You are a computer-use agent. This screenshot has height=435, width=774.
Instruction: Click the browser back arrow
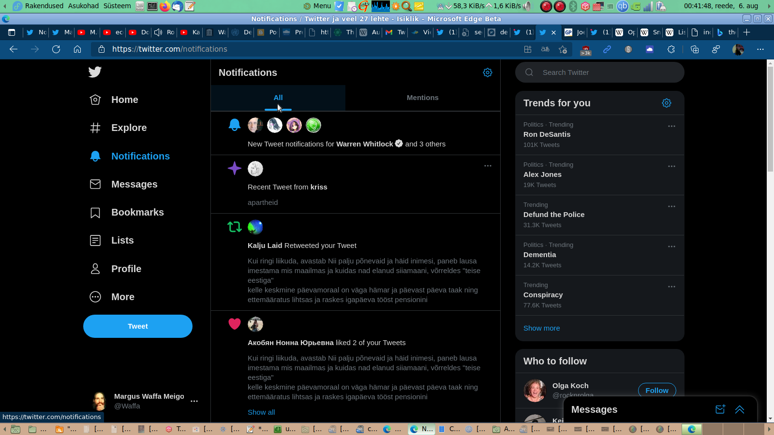pyautogui.click(x=14, y=49)
